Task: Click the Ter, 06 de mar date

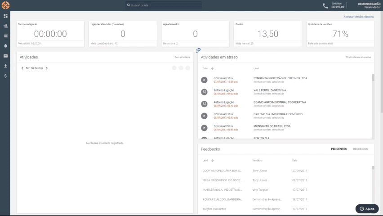Action: click(35, 68)
